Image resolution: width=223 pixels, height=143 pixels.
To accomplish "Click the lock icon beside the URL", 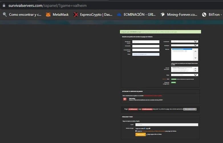I will tap(4, 5).
